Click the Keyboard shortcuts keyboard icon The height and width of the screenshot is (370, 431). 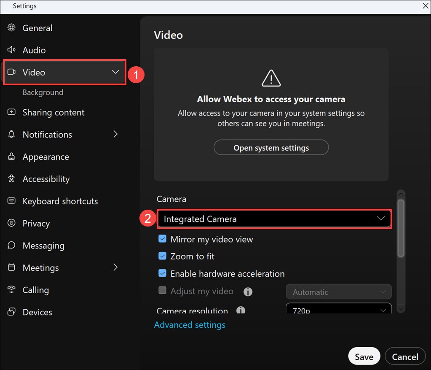(x=12, y=201)
